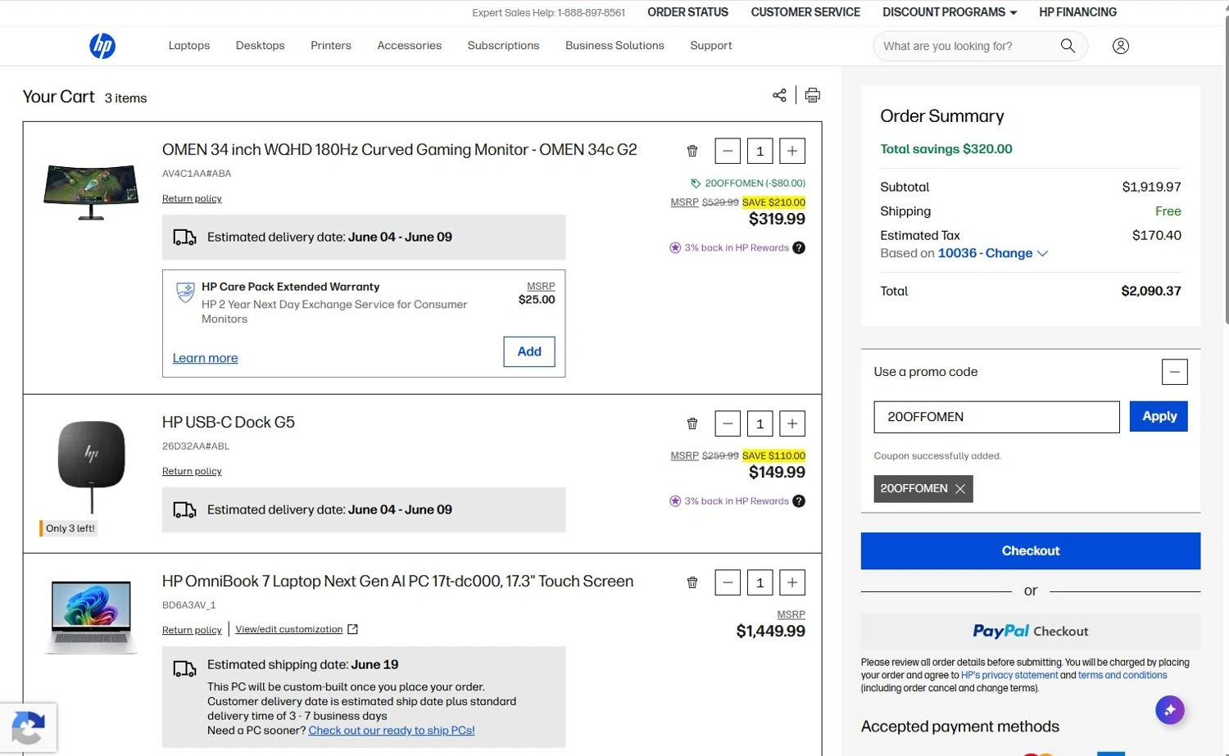Image resolution: width=1229 pixels, height=756 pixels.
Task: Open HP OmniBook 7 Laptop product title
Action: (x=398, y=582)
